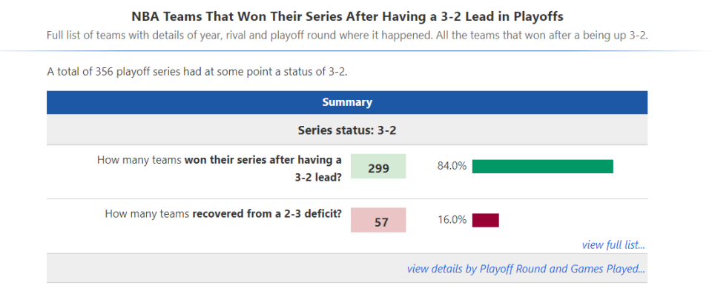Image resolution: width=712 pixels, height=294 pixels.
Task: Open the "view full list..." link
Action: tap(613, 245)
